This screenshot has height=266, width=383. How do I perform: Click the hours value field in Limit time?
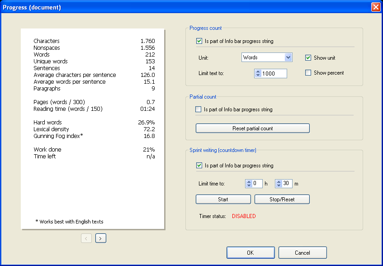(257, 183)
